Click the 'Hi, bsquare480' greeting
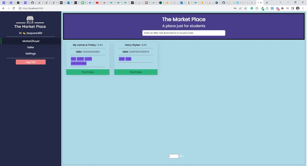The height and width of the screenshot is (166, 307). pos(30,33)
